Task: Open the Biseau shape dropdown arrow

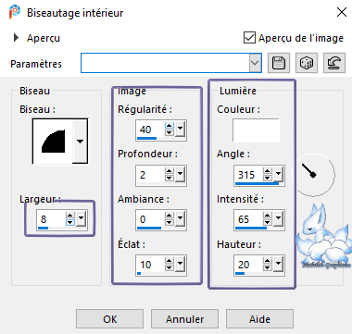Action: point(81,142)
